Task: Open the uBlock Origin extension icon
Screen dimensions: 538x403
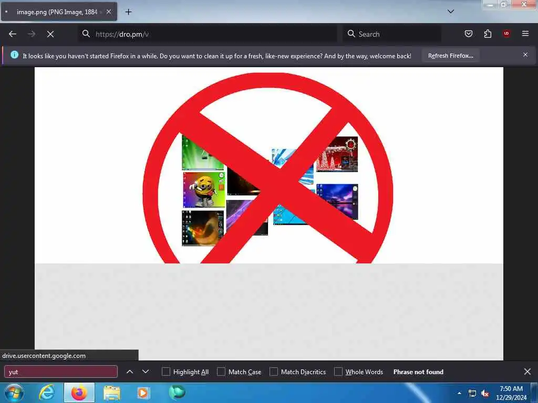Action: [506, 34]
